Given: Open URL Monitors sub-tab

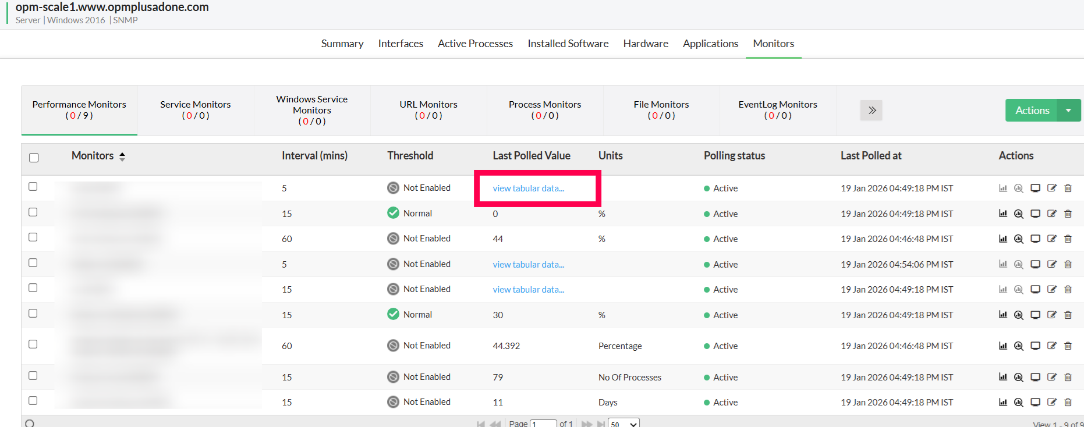Looking at the screenshot, I should point(428,110).
